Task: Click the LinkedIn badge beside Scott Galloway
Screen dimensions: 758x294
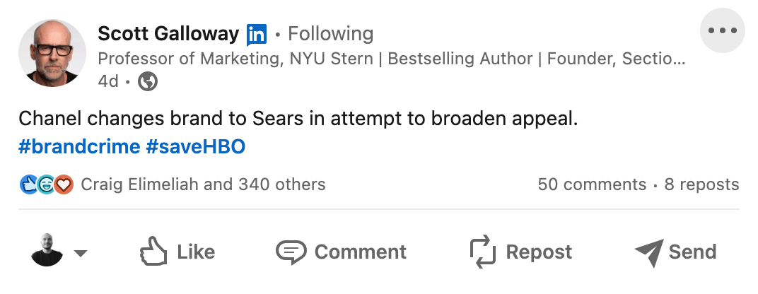Action: (x=257, y=34)
